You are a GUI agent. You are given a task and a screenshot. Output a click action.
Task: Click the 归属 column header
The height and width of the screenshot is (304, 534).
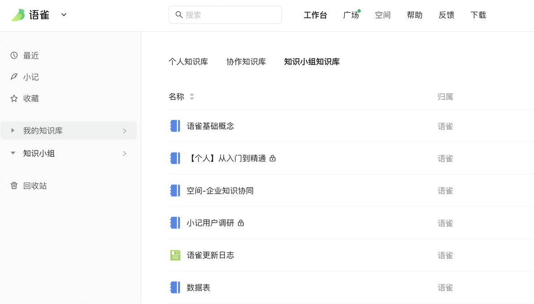click(445, 97)
